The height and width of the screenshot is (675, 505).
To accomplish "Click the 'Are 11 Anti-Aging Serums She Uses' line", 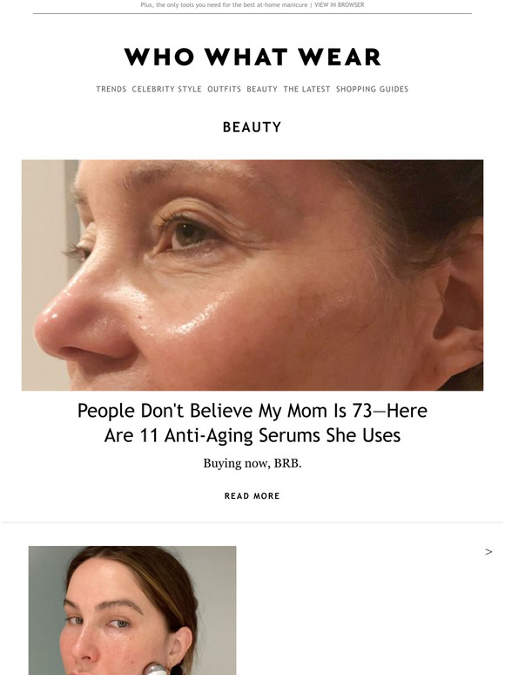I will point(252,435).
